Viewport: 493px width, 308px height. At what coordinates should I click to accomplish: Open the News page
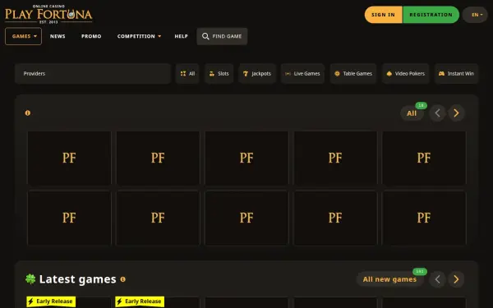tap(58, 36)
